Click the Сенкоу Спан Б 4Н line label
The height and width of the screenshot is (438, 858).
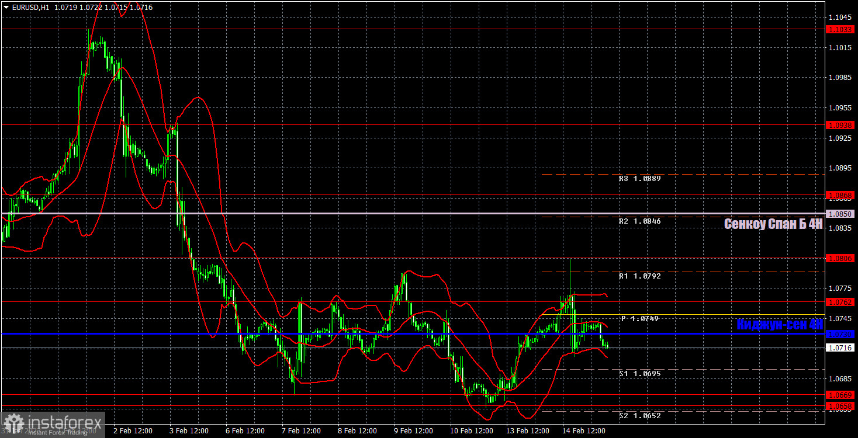(773, 224)
